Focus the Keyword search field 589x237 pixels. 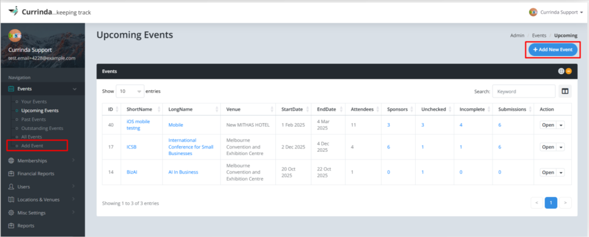point(524,91)
